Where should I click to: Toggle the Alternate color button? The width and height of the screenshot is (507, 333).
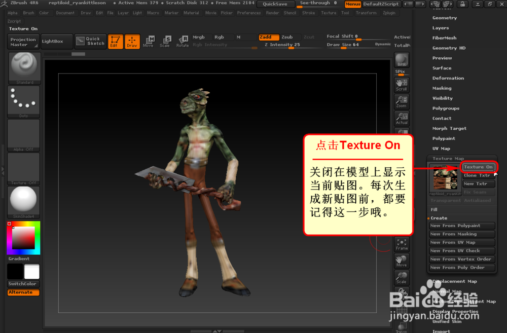click(23, 292)
